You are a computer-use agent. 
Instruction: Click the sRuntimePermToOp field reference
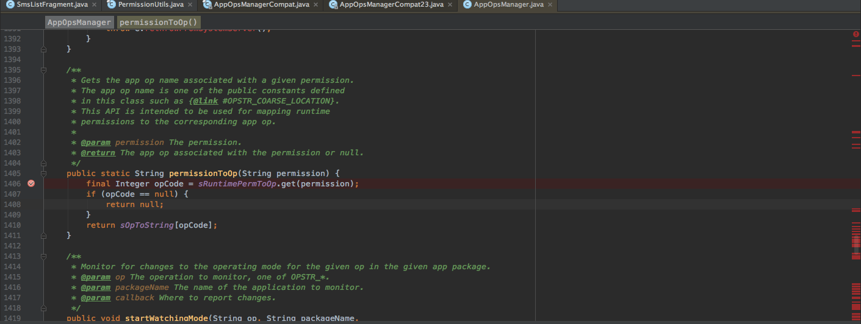coord(237,184)
